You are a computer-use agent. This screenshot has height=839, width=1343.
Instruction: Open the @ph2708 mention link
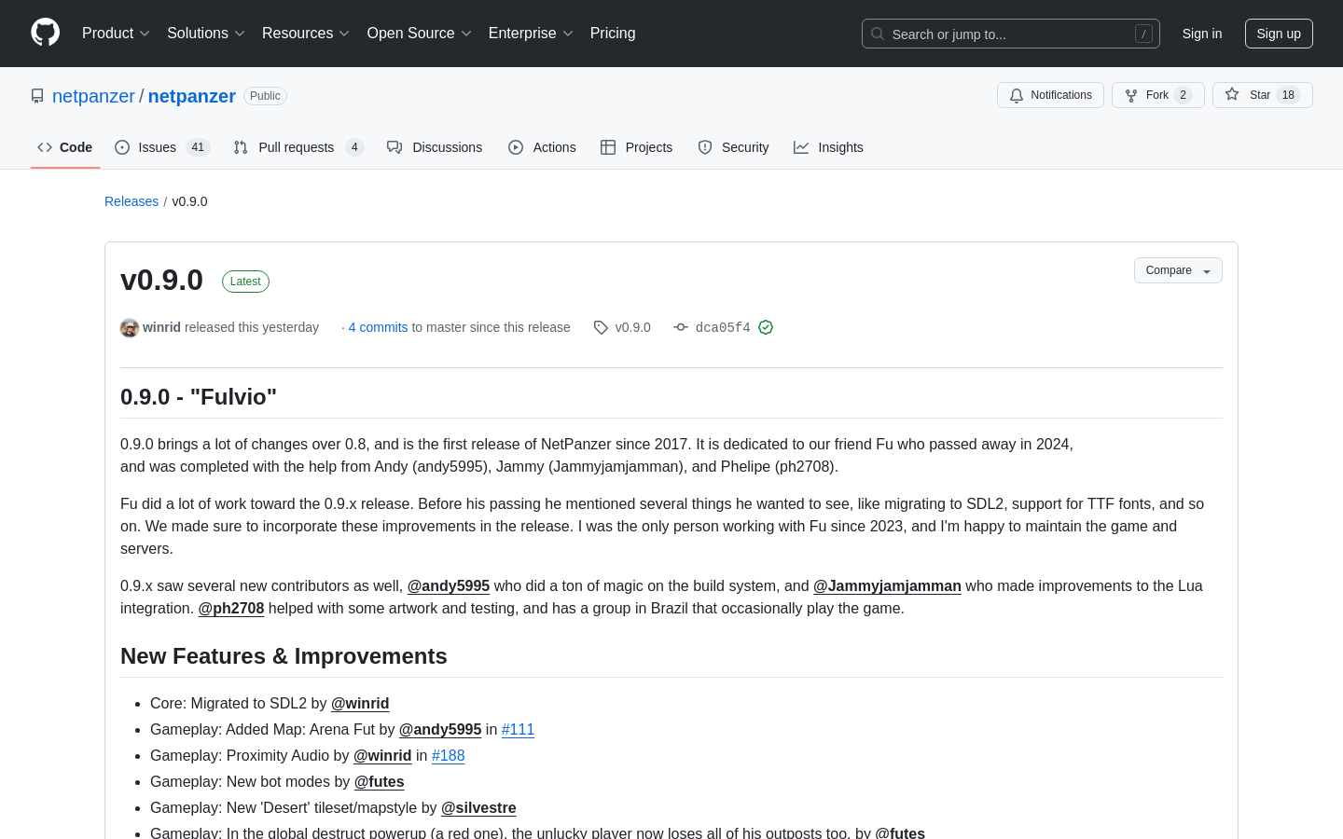(231, 608)
